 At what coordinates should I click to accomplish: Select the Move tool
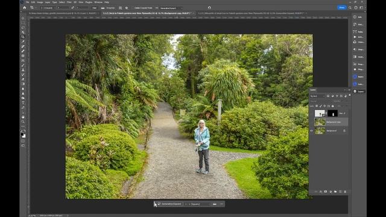[x=23, y=18]
